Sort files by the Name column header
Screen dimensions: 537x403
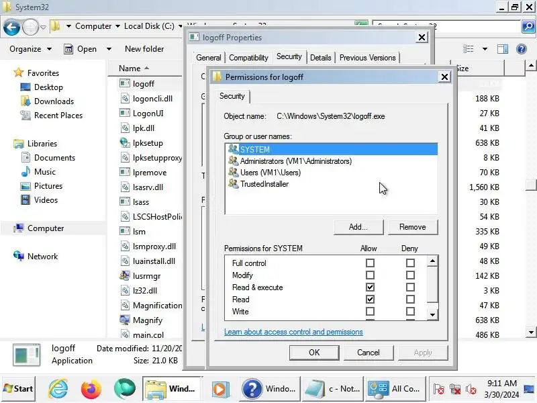click(145, 69)
